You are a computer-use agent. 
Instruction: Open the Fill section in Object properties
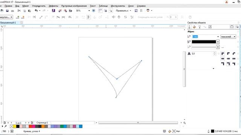pyautogui.click(x=194, y=27)
